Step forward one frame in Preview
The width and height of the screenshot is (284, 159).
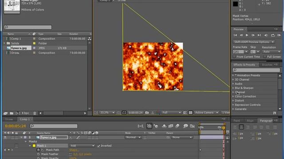[x=253, y=35]
